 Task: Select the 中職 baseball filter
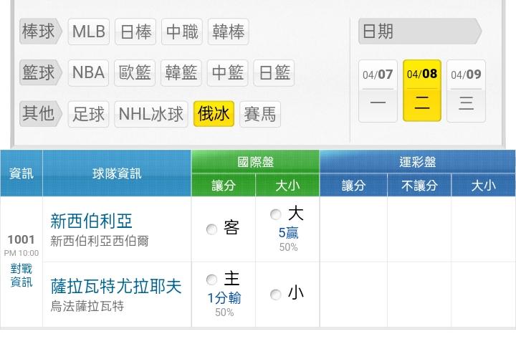pyautogui.click(x=182, y=32)
